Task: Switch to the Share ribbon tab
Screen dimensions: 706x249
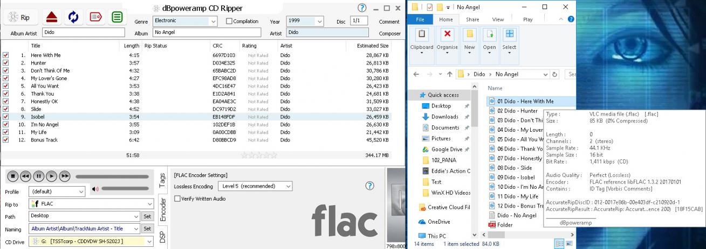Action: tap(472, 19)
